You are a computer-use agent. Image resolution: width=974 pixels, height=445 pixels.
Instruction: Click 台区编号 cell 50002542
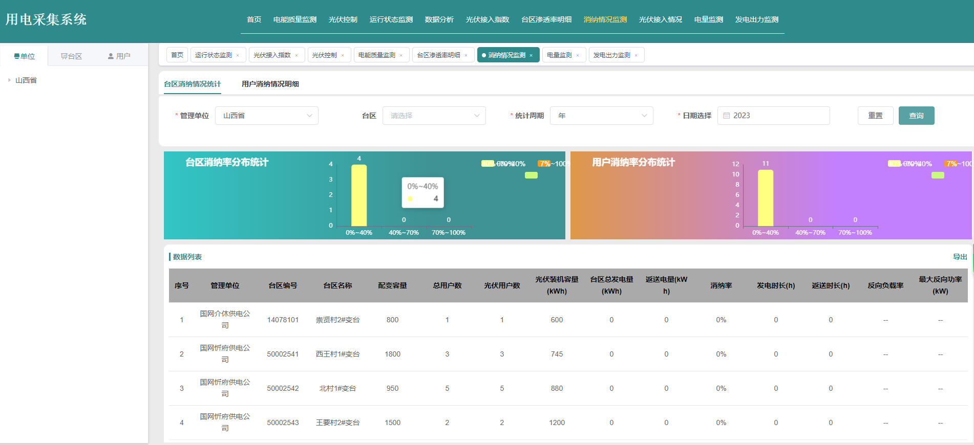[283, 388]
